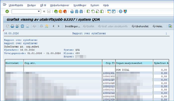
Task: Open the command field dropdown arrow
Action: [x=39, y=11]
